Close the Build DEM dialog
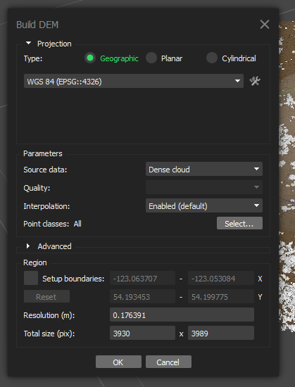 (x=265, y=25)
